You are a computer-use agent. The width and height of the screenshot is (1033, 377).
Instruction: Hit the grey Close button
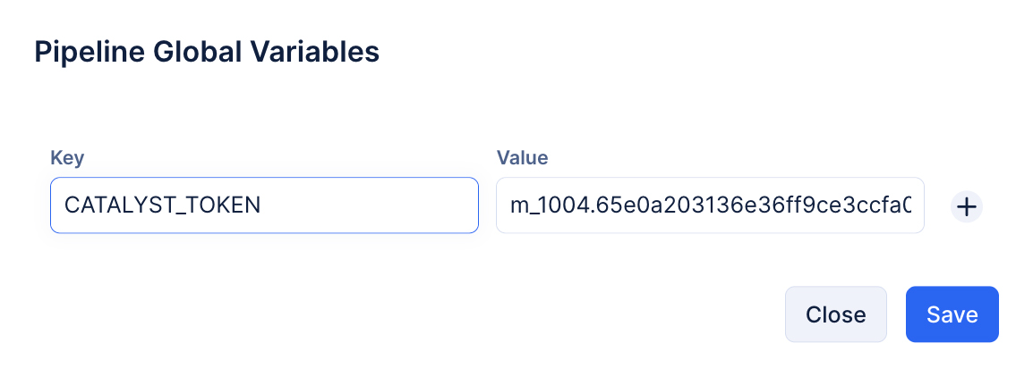point(835,314)
